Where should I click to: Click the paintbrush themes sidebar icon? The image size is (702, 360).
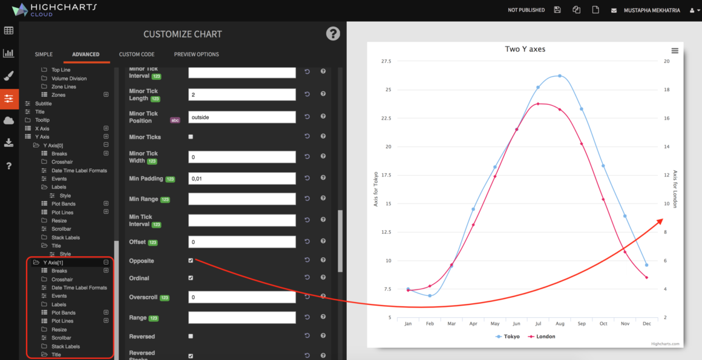click(x=8, y=76)
